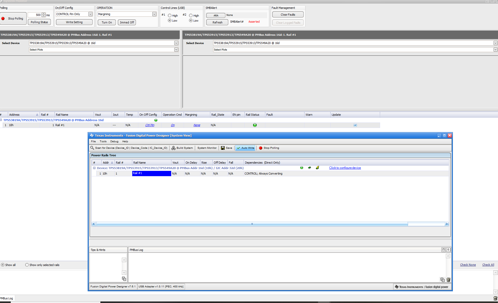
Task: Click the Check None link
Action: (x=468, y=265)
